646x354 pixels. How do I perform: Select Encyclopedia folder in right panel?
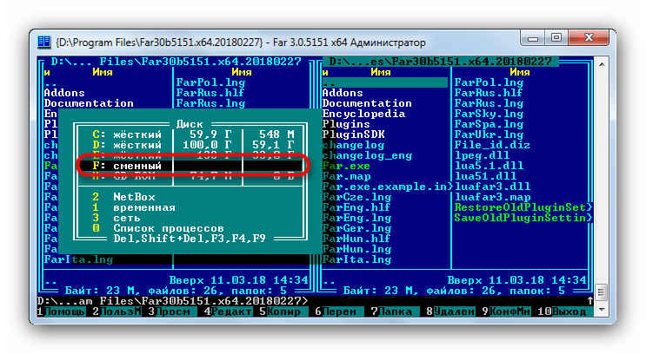[x=363, y=114]
